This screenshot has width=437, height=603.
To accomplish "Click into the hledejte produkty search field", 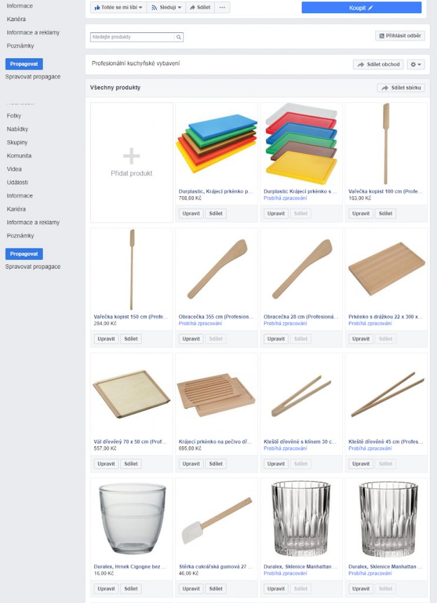I will (x=132, y=37).
